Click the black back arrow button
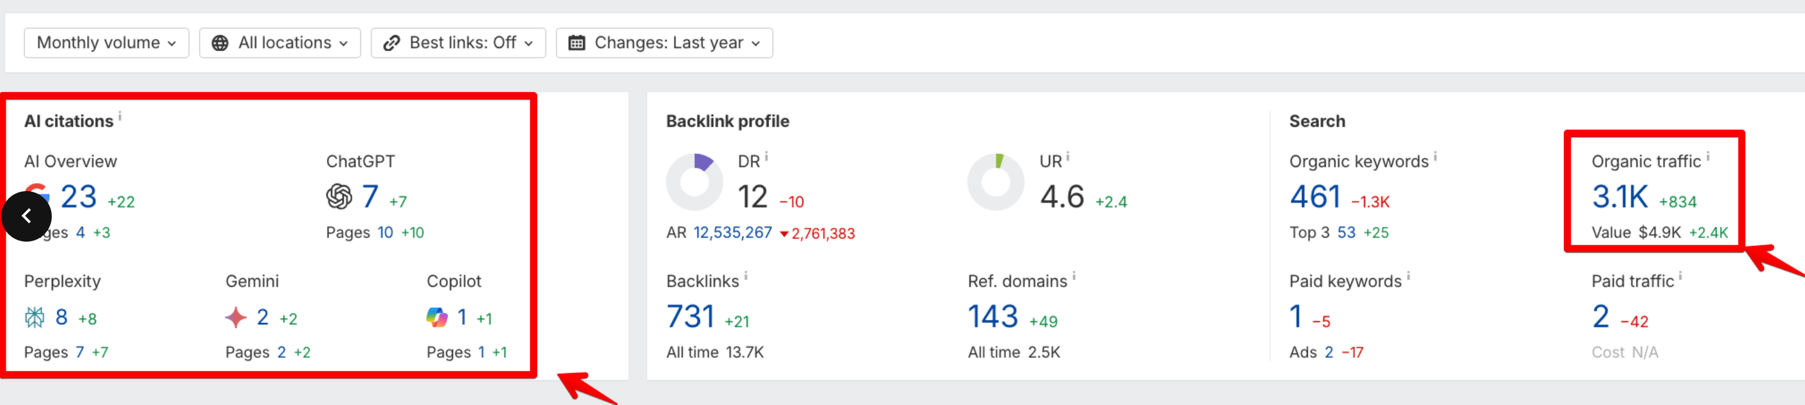This screenshot has height=405, width=1805. pos(27,216)
